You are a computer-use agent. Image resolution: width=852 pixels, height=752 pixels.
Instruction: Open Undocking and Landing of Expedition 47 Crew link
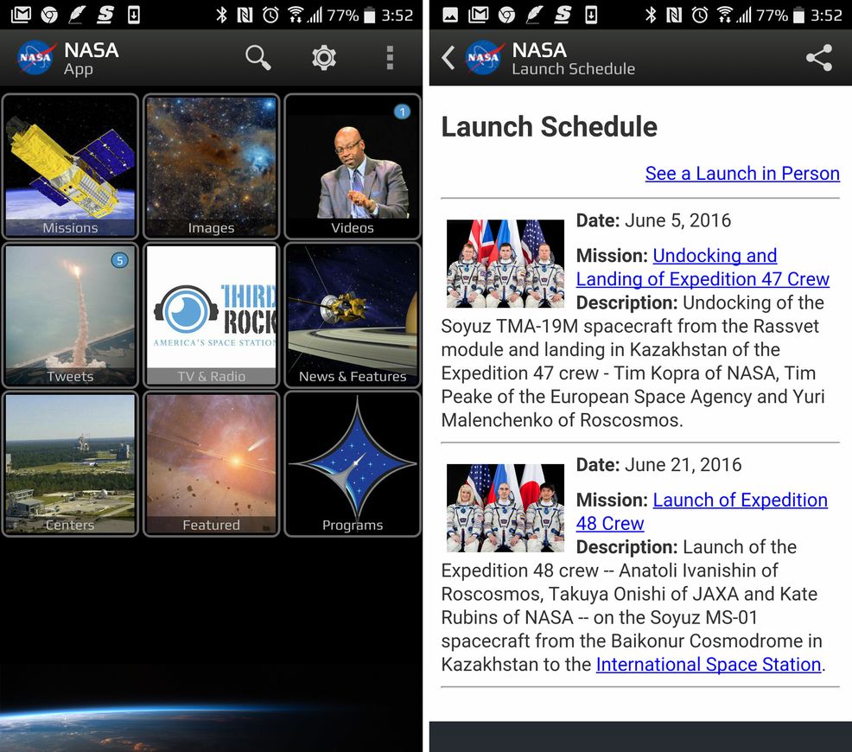click(x=703, y=267)
